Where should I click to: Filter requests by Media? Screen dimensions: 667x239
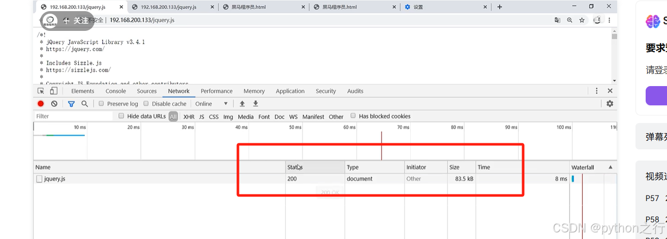coord(246,116)
